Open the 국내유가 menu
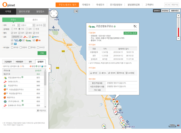 (x=100, y=5)
